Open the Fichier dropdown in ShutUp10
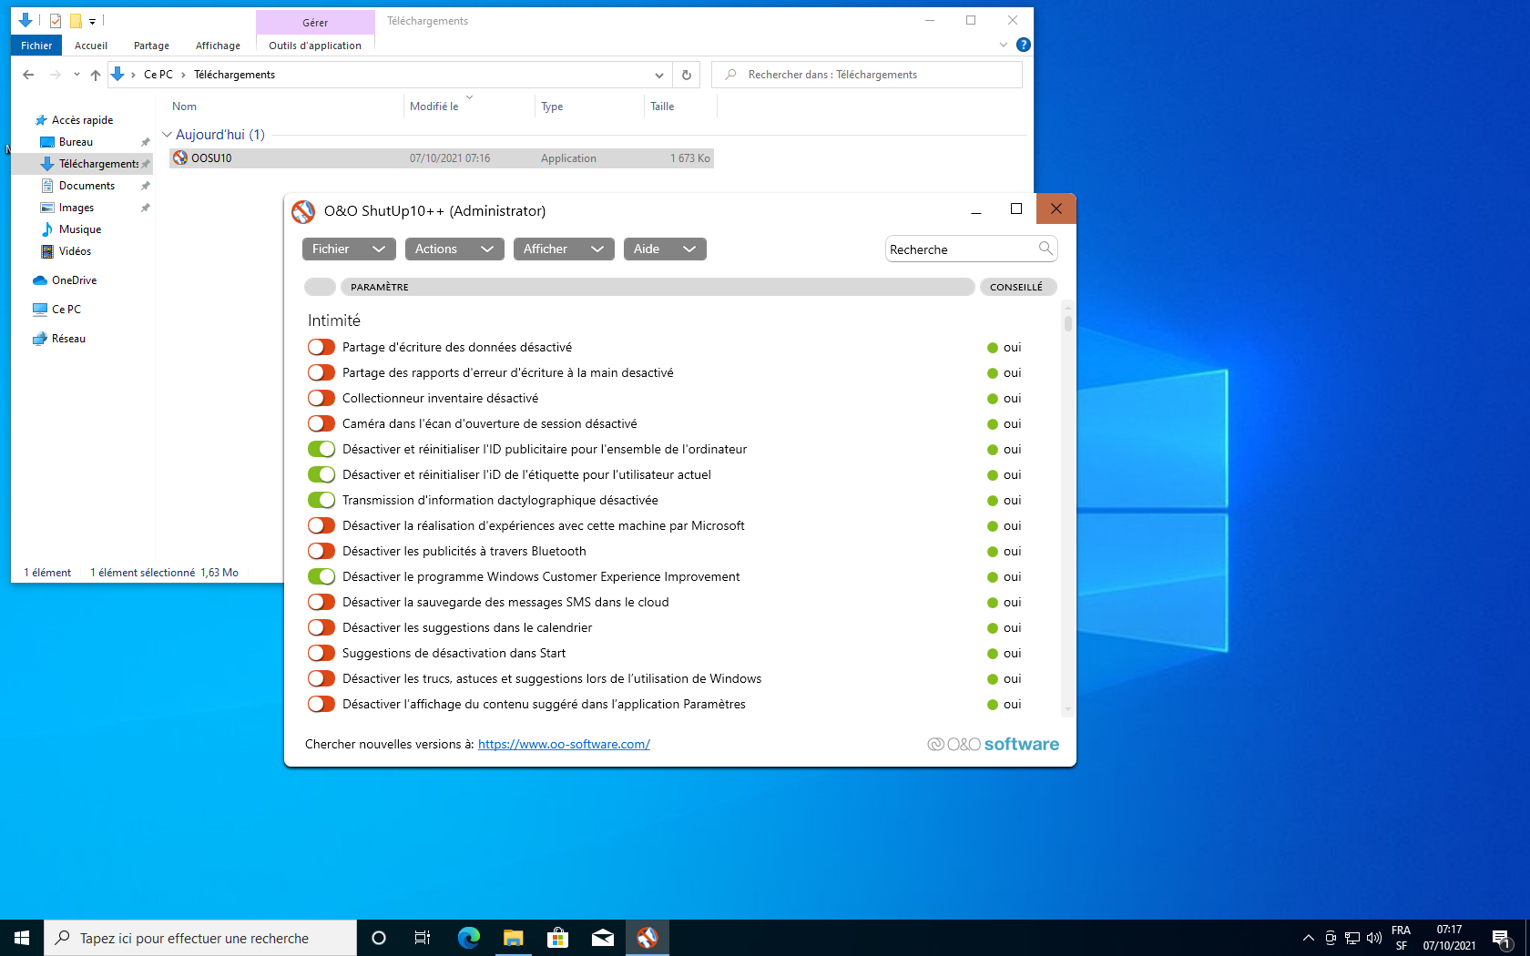The height and width of the screenshot is (956, 1530). pos(349,249)
